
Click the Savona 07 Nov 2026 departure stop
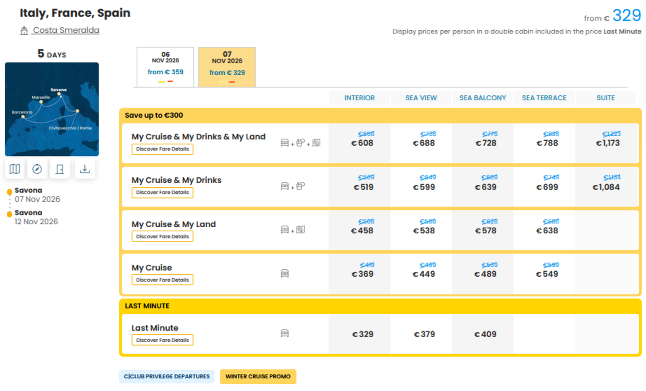[x=37, y=195]
